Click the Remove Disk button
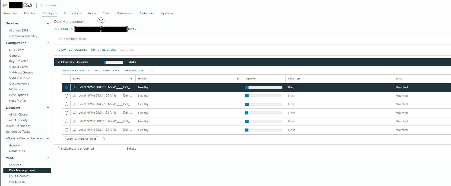451x186 pixels. click(x=134, y=70)
